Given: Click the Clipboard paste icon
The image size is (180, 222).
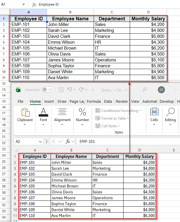Looking at the screenshot, I should [25, 112].
